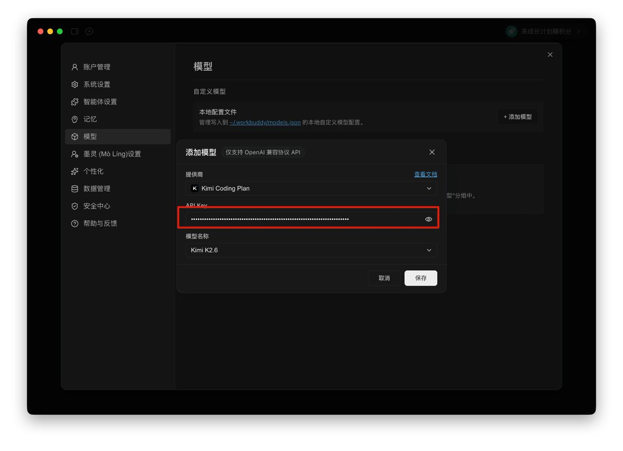Screen dimensions: 623x451
Task: Click the rocket icon in top banner
Action: click(512, 31)
